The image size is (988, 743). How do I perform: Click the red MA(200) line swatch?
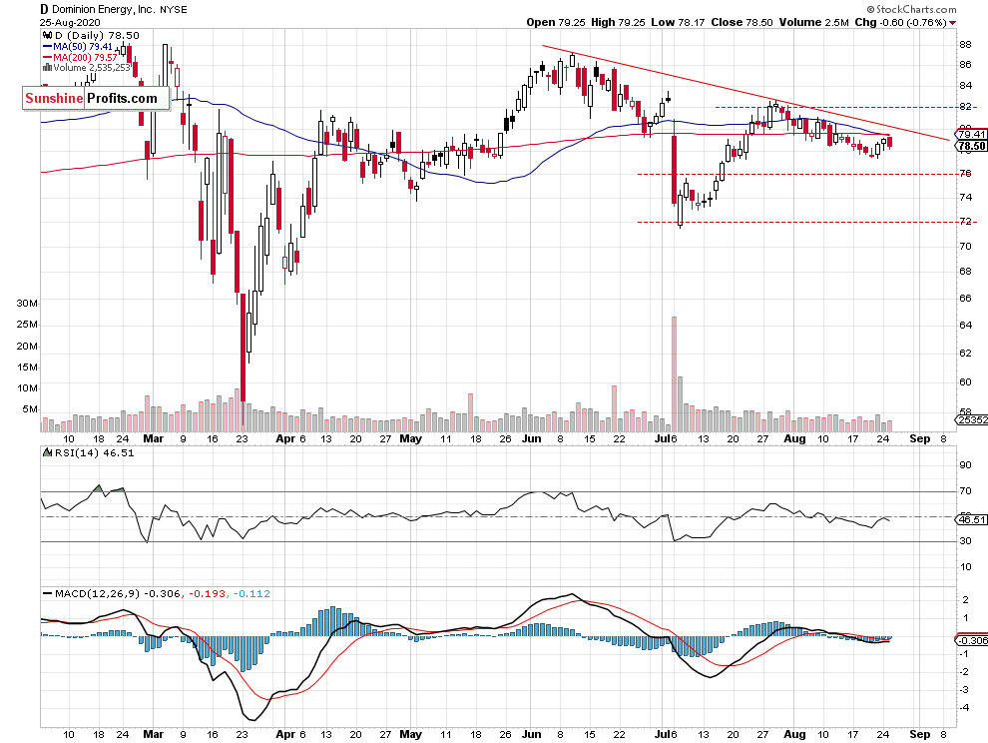[x=47, y=57]
